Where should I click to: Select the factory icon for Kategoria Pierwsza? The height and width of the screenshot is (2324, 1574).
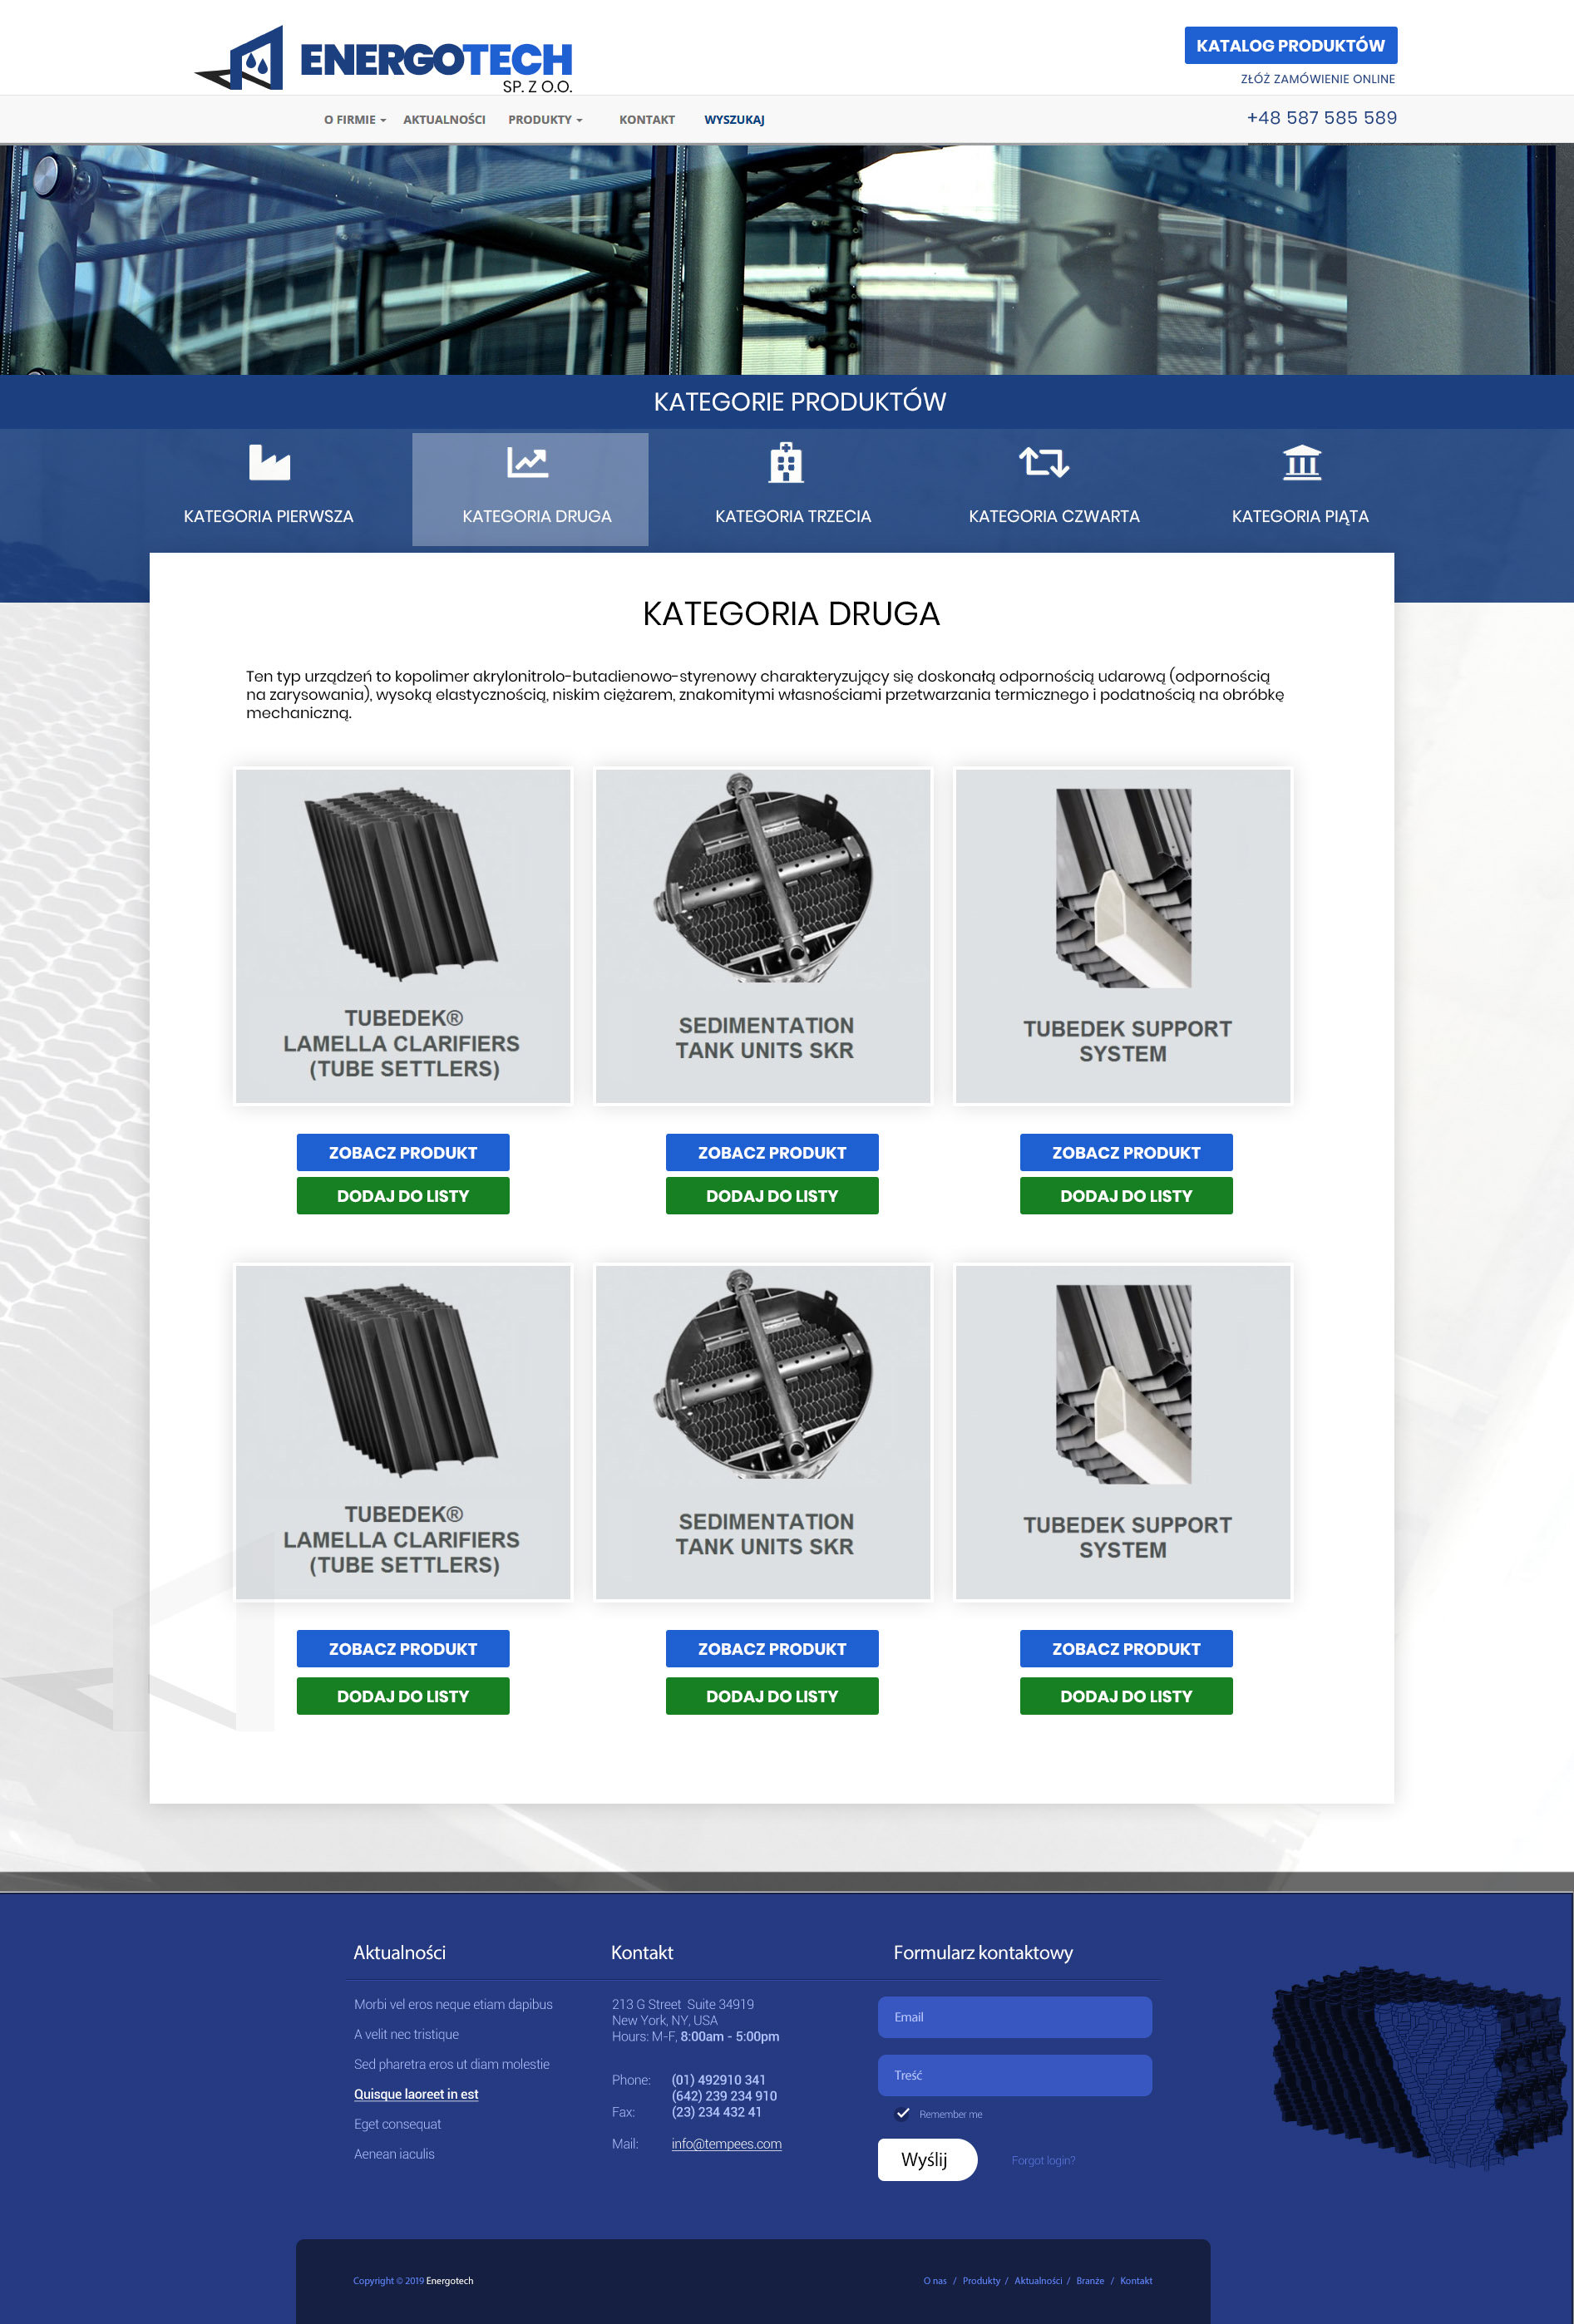(x=269, y=462)
